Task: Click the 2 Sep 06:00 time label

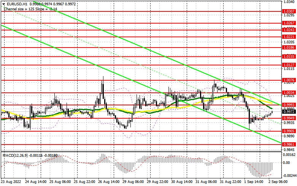Action: [x=278, y=182]
